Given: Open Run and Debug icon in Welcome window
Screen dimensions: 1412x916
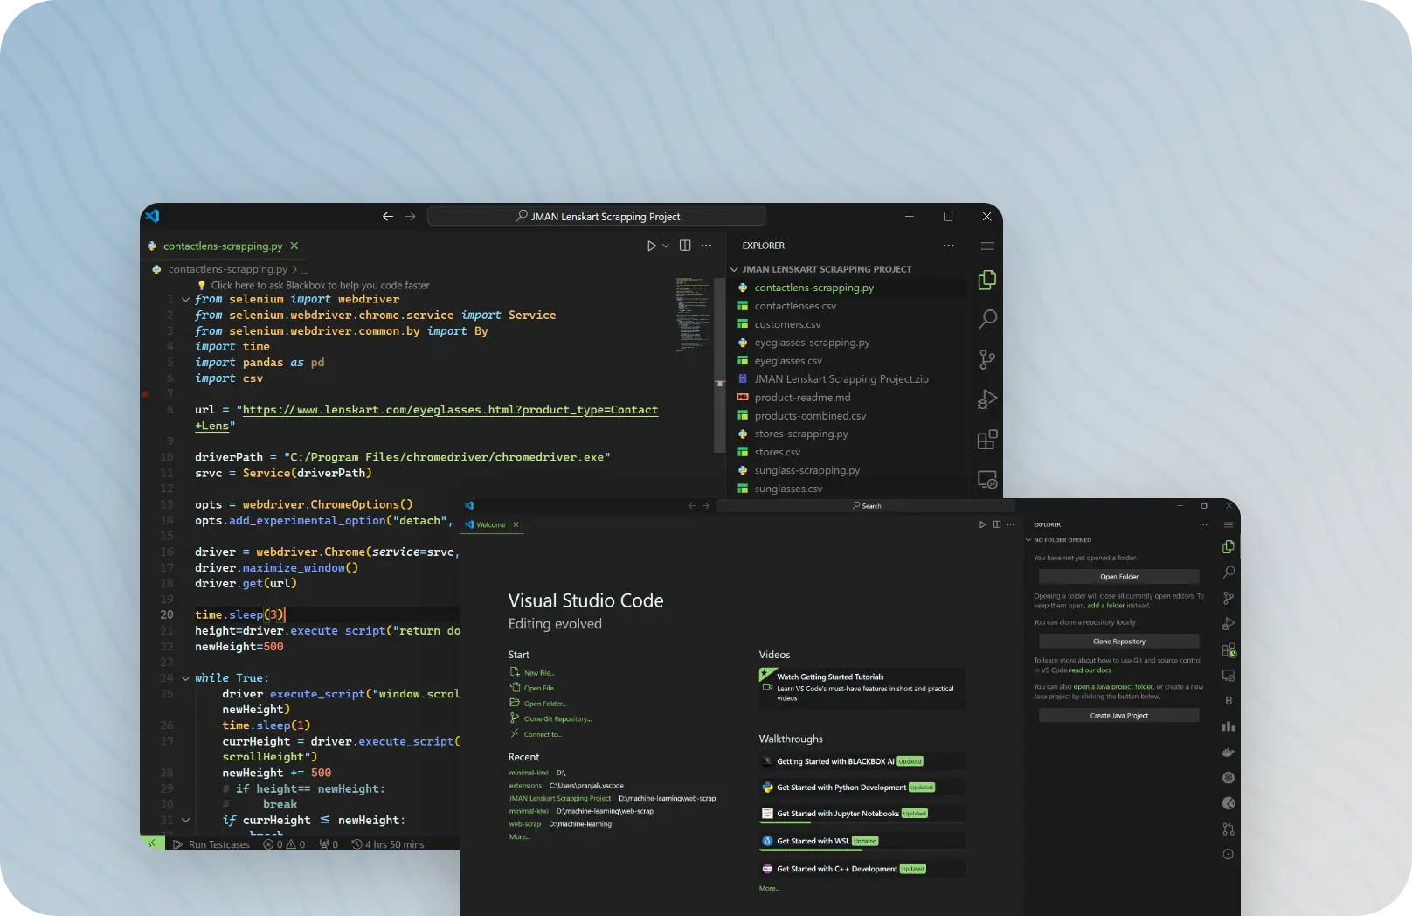Looking at the screenshot, I should [x=1229, y=623].
